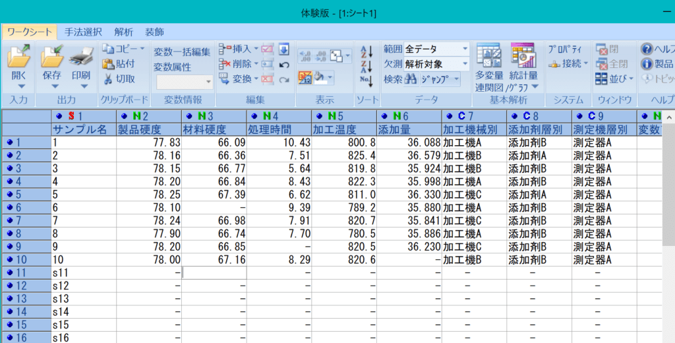Sort by No. order
The width and height of the screenshot is (675, 343).
pyautogui.click(x=367, y=81)
